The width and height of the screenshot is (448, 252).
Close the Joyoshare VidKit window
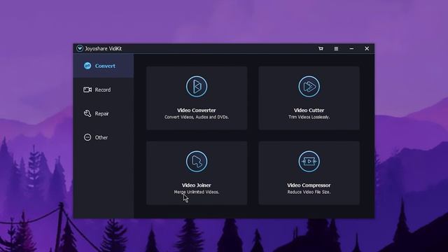[367, 48]
